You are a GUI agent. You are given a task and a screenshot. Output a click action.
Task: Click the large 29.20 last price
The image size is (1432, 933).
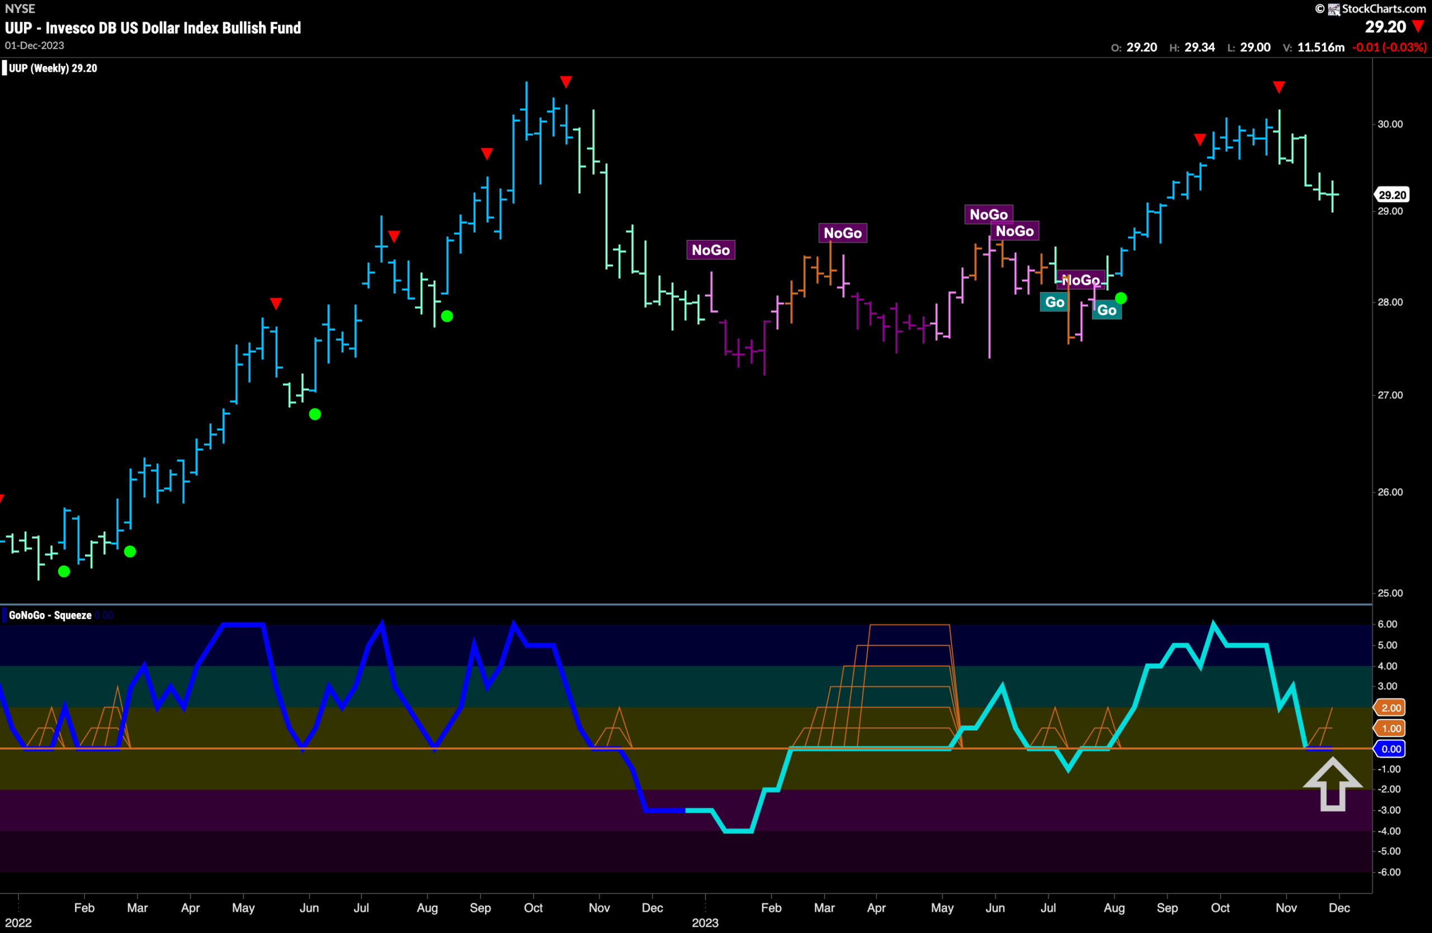pyautogui.click(x=1385, y=26)
